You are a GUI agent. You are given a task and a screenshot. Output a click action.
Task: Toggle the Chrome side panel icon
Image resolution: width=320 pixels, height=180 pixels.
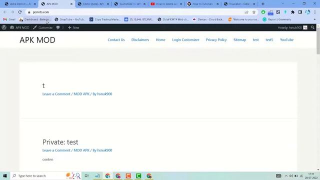(x=300, y=12)
